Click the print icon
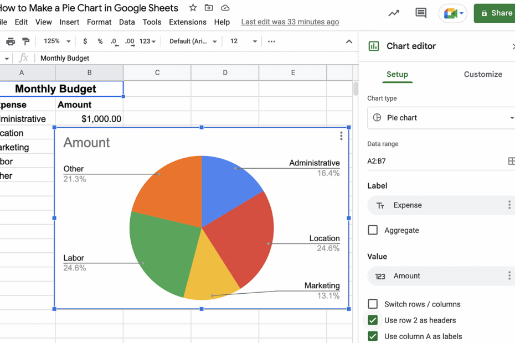This screenshot has width=515, height=343. tap(11, 41)
